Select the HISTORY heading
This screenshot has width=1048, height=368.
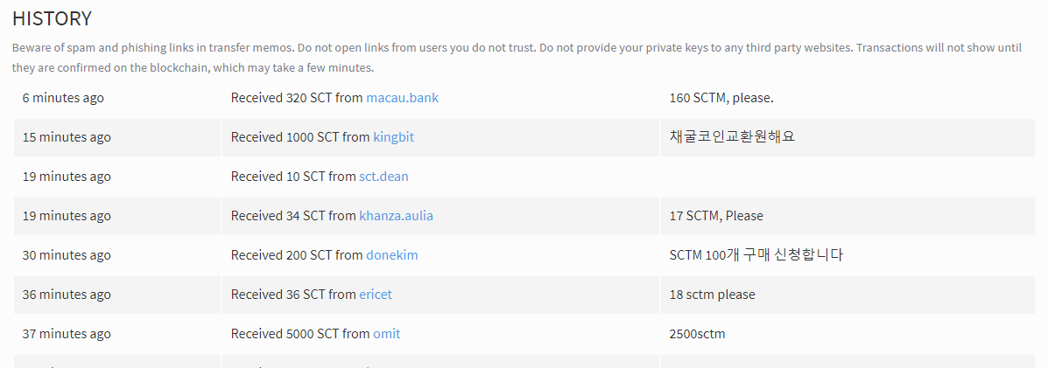52,18
